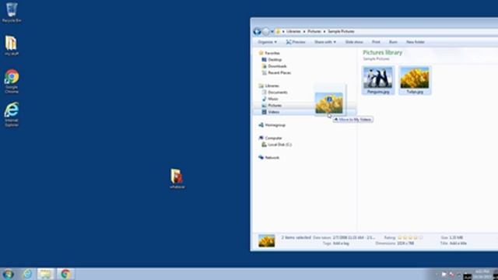Open the Share with dropdown
The width and height of the screenshot is (498, 280).
pos(325,42)
